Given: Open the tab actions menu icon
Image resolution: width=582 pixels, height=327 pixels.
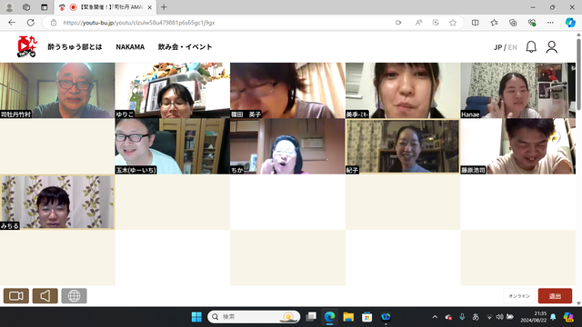Looking at the screenshot, I should [x=45, y=7].
